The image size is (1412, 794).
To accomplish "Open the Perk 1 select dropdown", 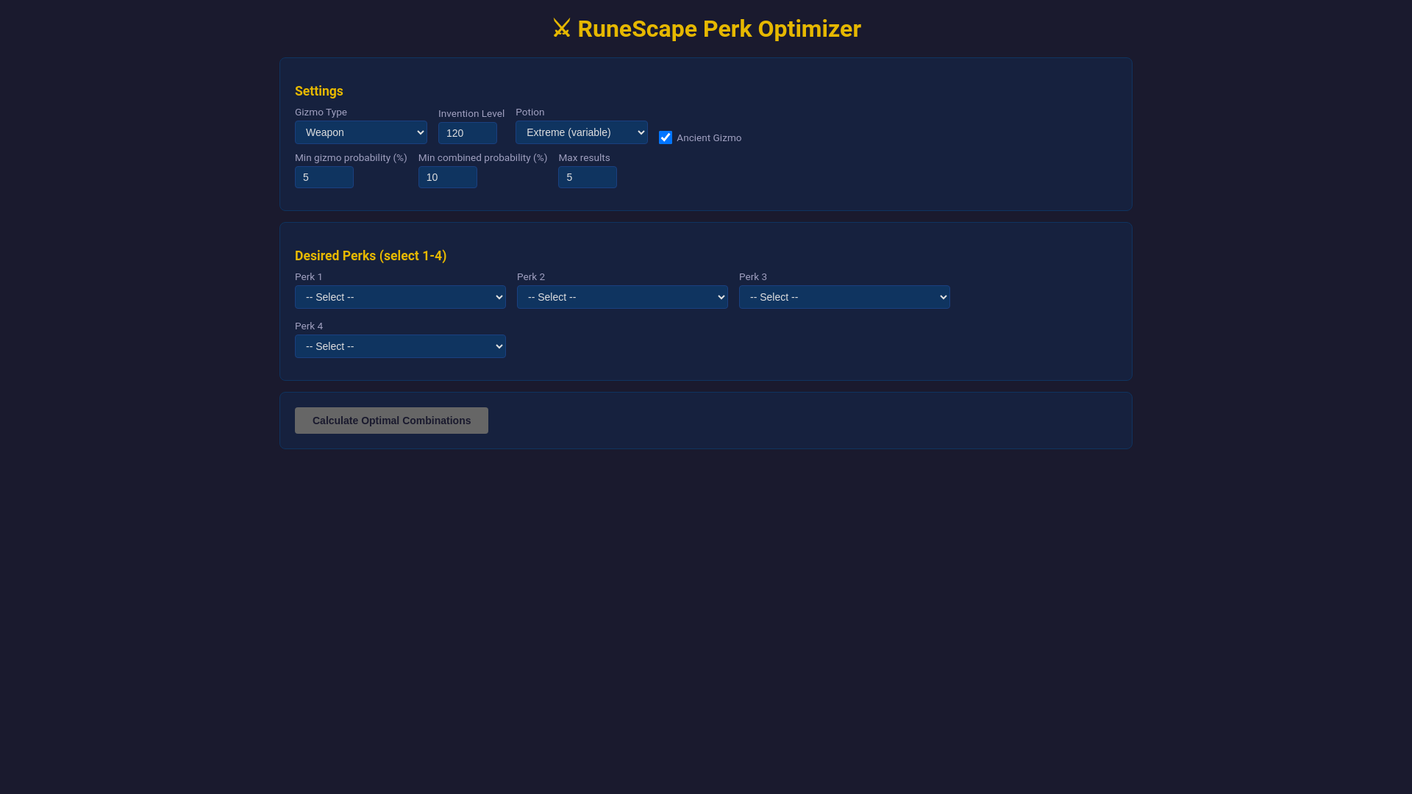I will (x=400, y=297).
